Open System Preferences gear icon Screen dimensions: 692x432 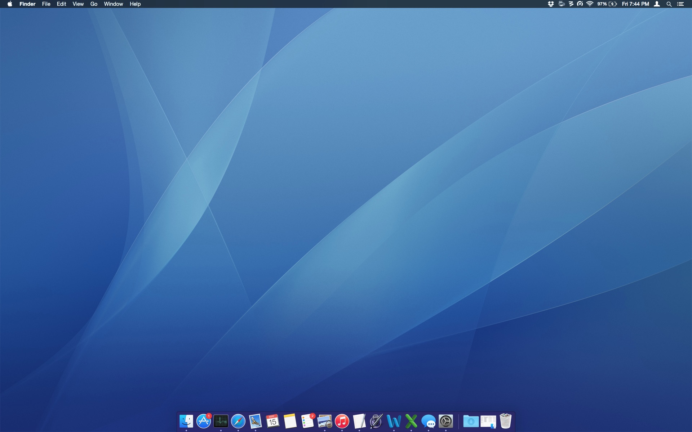pos(446,421)
